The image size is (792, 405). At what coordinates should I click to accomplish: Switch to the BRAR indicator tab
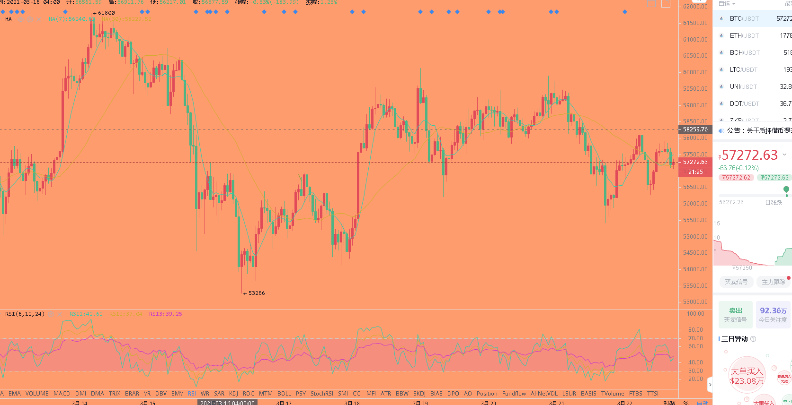[x=132, y=394]
